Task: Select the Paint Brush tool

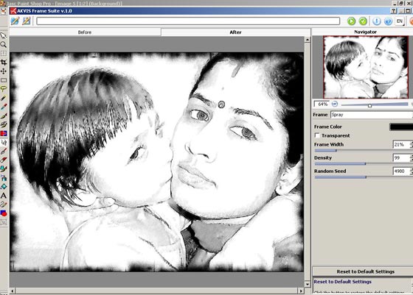Action: pos(4,115)
